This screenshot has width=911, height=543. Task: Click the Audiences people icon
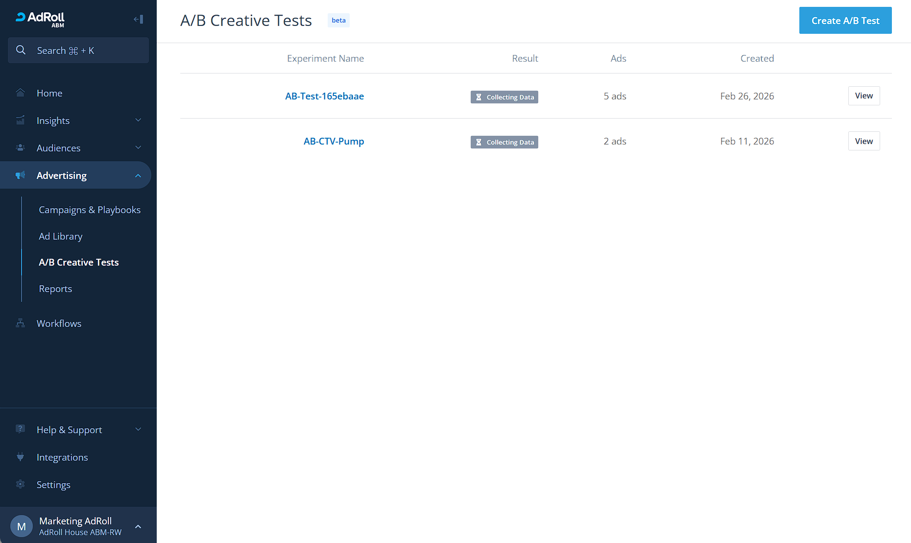[x=20, y=148]
